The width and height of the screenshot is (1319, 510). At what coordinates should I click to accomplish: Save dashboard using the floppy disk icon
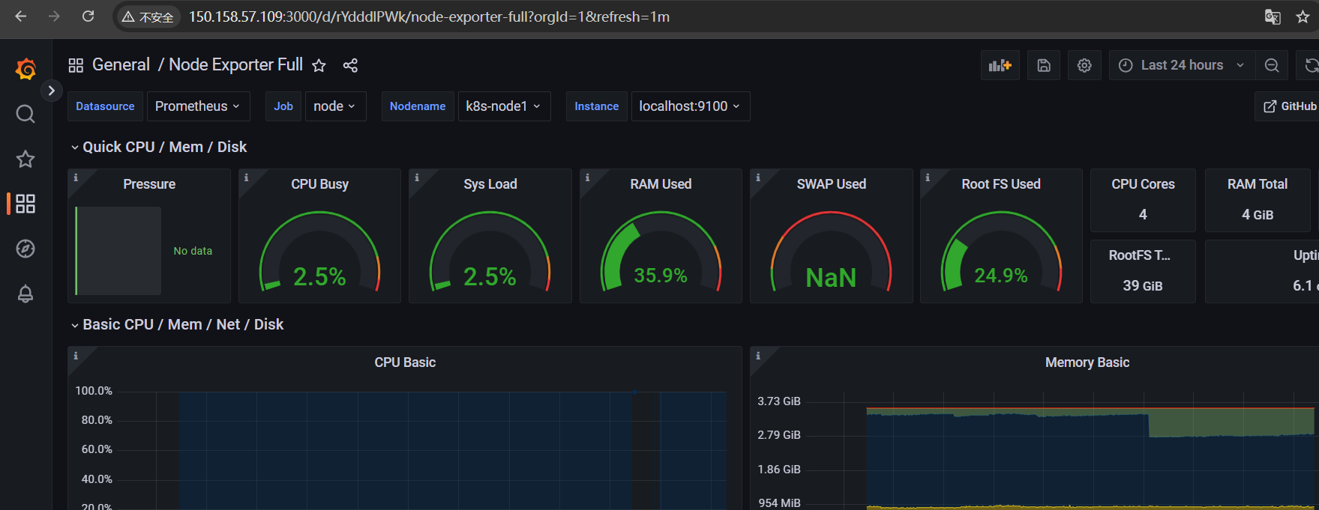(x=1044, y=65)
